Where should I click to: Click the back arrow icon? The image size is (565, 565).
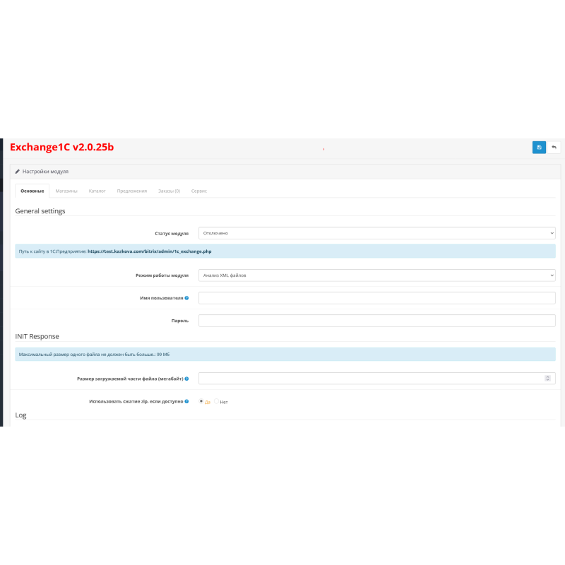pyautogui.click(x=554, y=147)
